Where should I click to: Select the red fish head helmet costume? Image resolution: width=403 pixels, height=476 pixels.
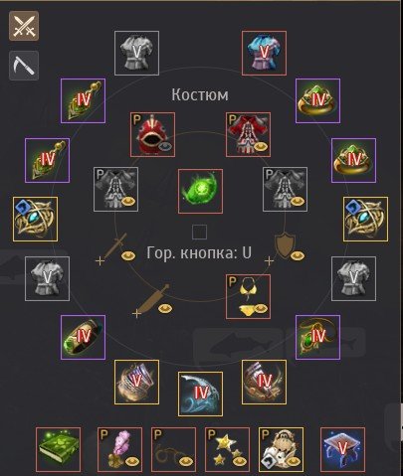tap(152, 134)
